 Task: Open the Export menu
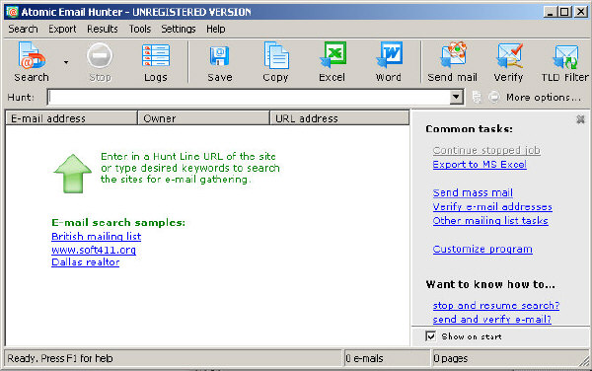point(62,29)
